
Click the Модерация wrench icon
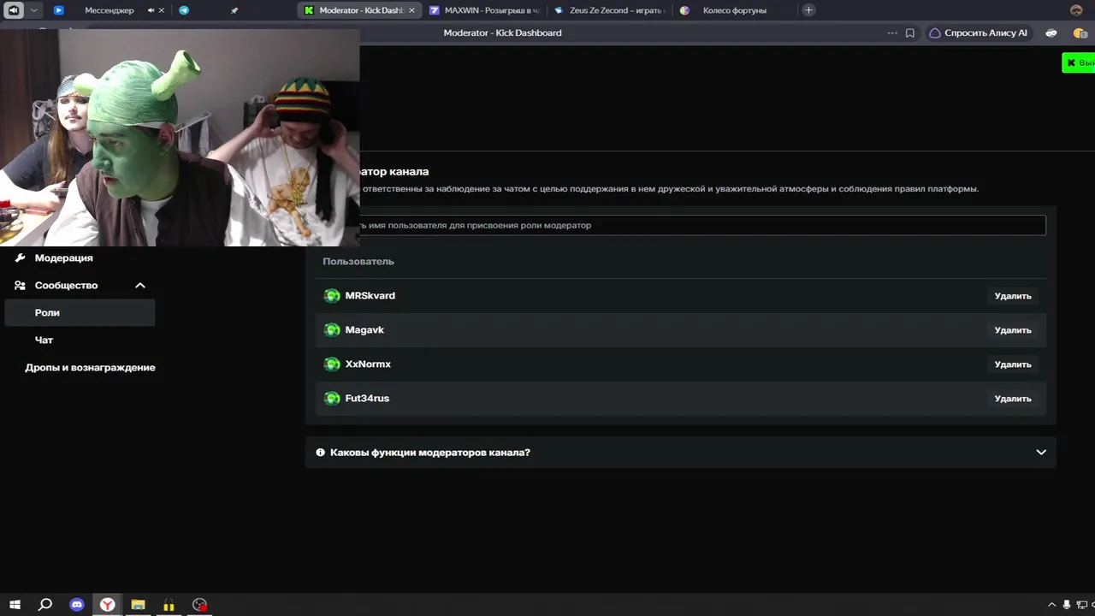[x=20, y=258]
